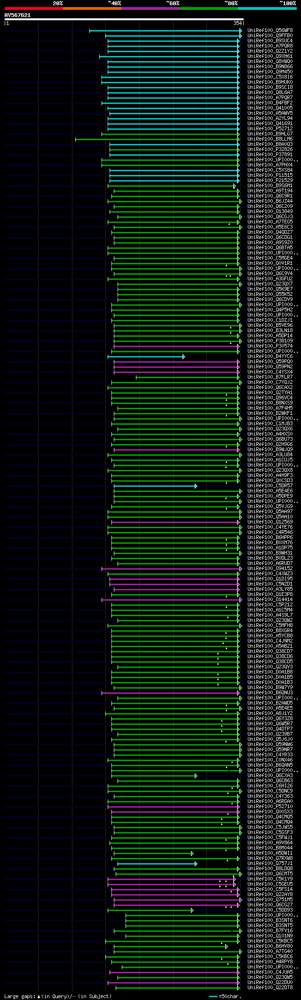
Task: Open hit UniRef100_Q56WF8
Action: 270,31
